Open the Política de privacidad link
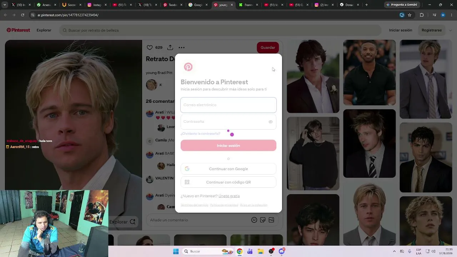457x257 pixels. point(224,205)
